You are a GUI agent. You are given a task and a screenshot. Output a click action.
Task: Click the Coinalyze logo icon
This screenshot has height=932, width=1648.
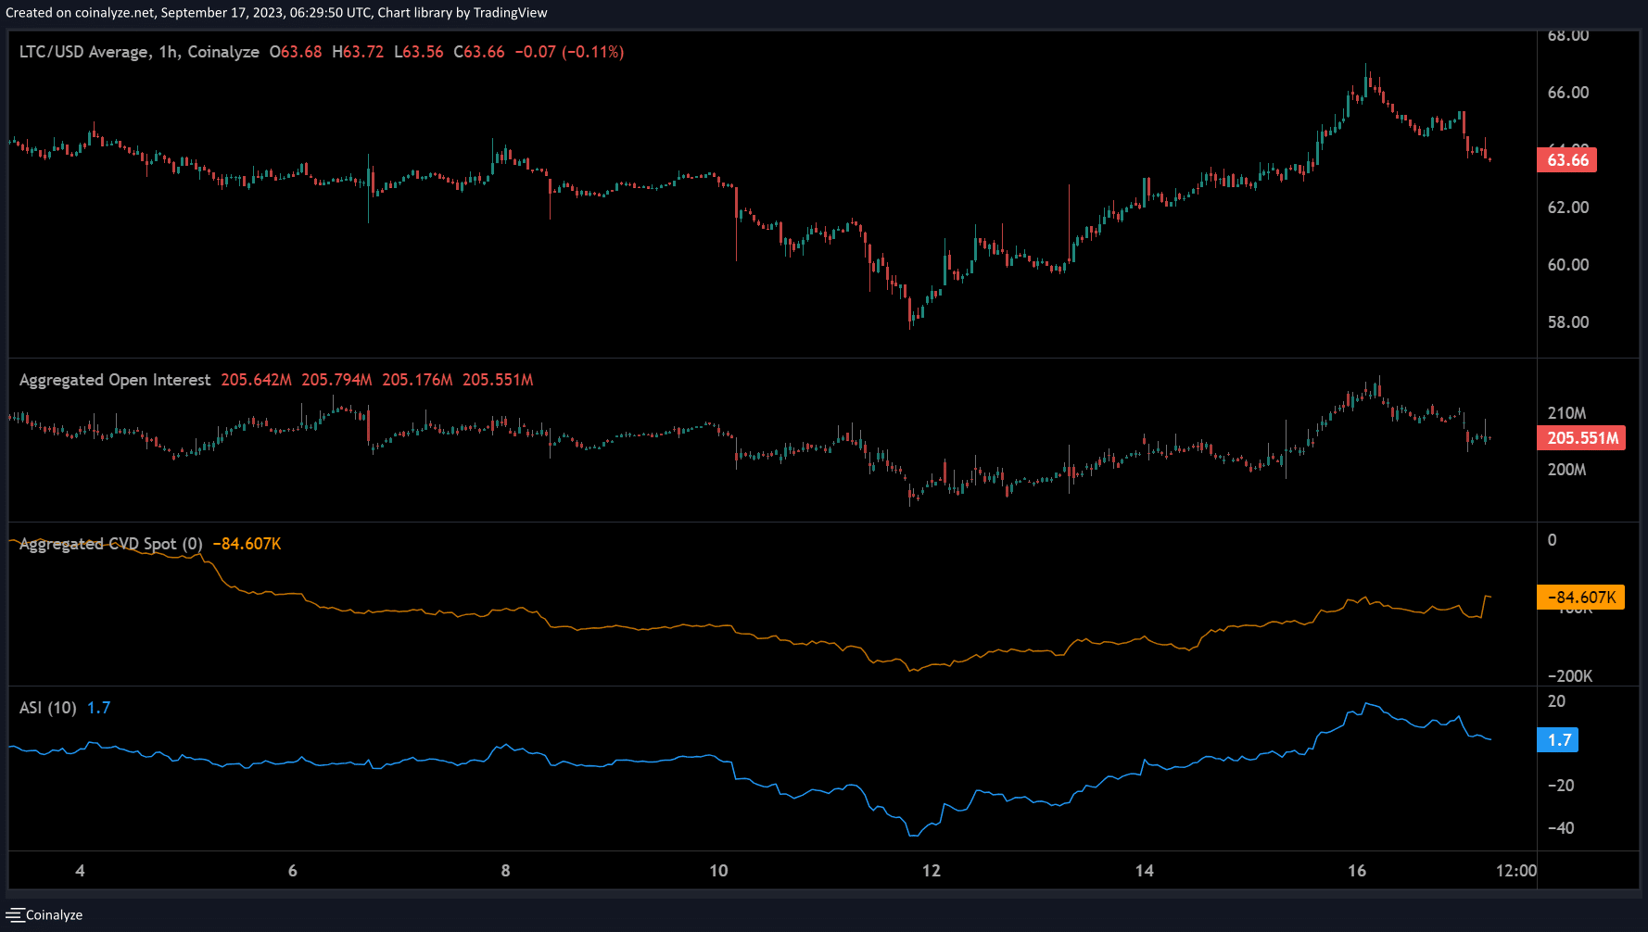click(15, 915)
